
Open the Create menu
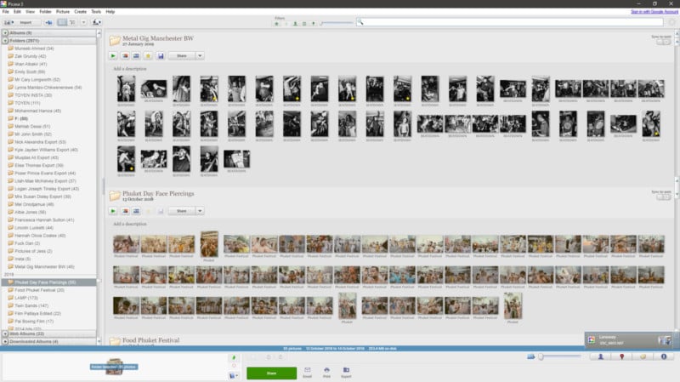(x=80, y=12)
